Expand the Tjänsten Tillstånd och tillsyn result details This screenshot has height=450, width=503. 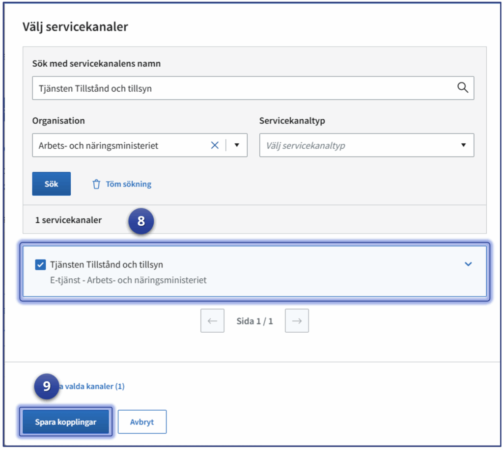[x=468, y=264]
